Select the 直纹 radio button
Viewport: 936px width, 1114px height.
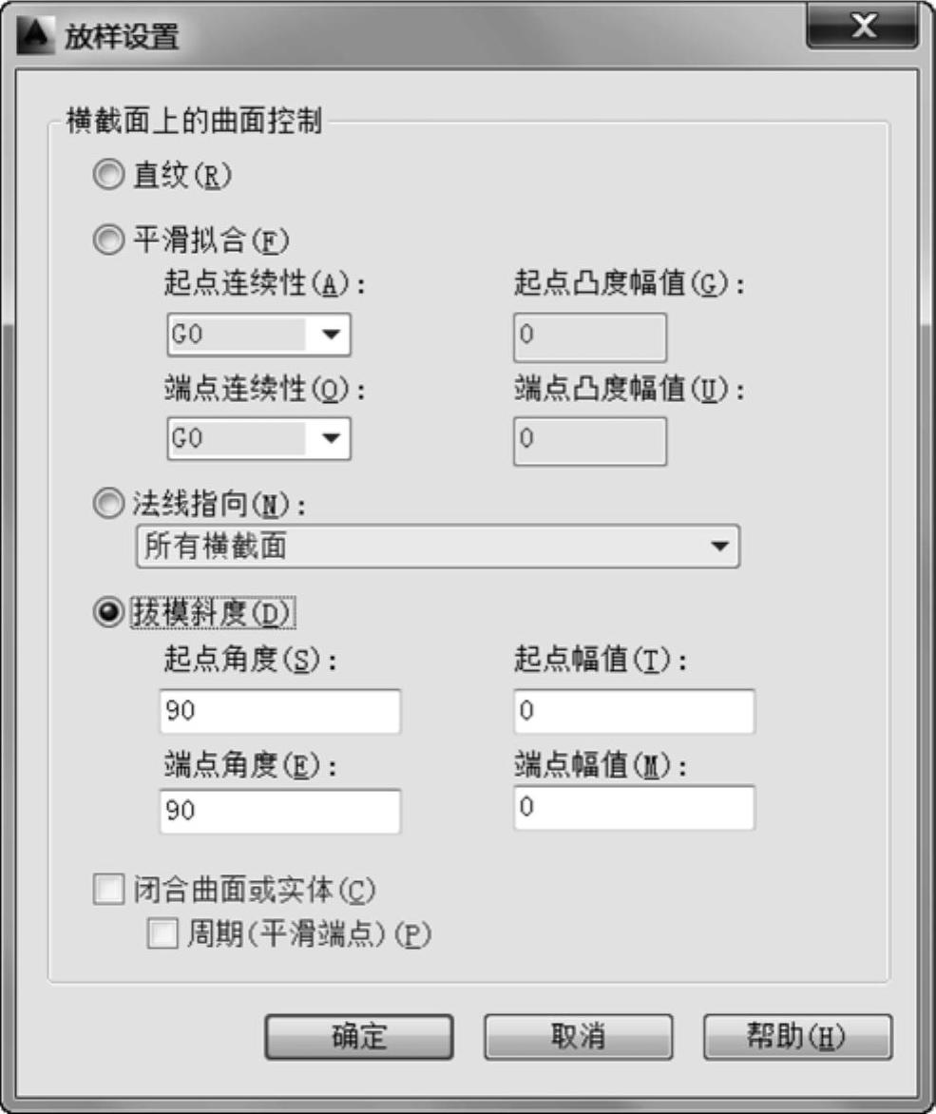click(x=109, y=177)
